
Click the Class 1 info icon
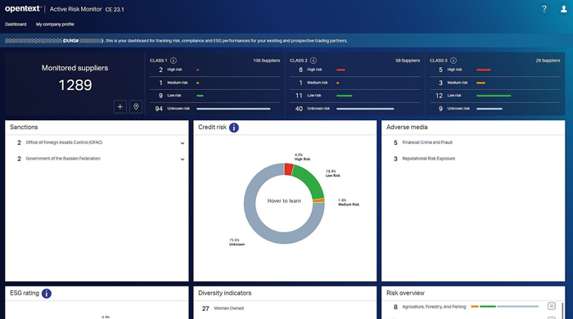coord(174,61)
